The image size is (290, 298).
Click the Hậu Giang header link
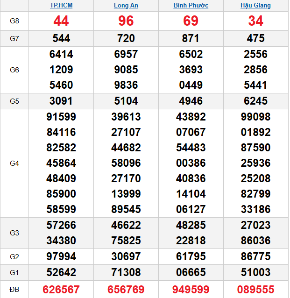coord(255,6)
